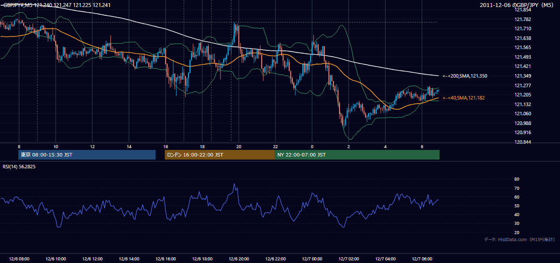Click hour label 18 under price chart
The width and height of the screenshot is (560, 263).
click(202, 146)
